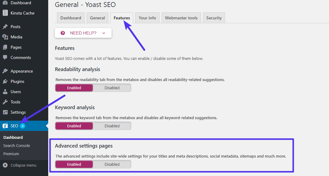This screenshot has width=329, height=176.
Task: Click the Premium submenu link
Action: tap(11, 154)
